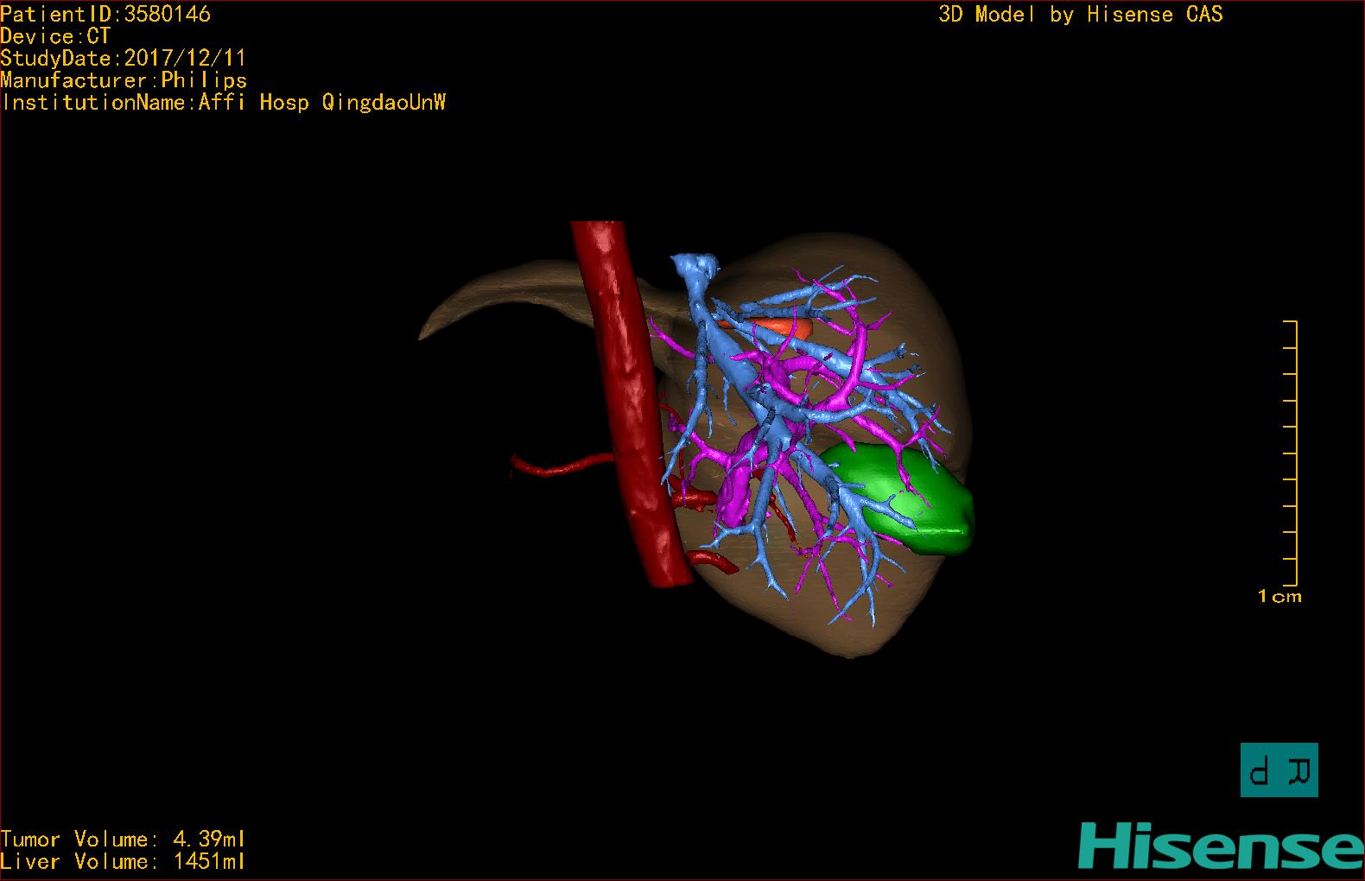Select the Device:CT label
This screenshot has height=881, width=1365.
(x=55, y=36)
